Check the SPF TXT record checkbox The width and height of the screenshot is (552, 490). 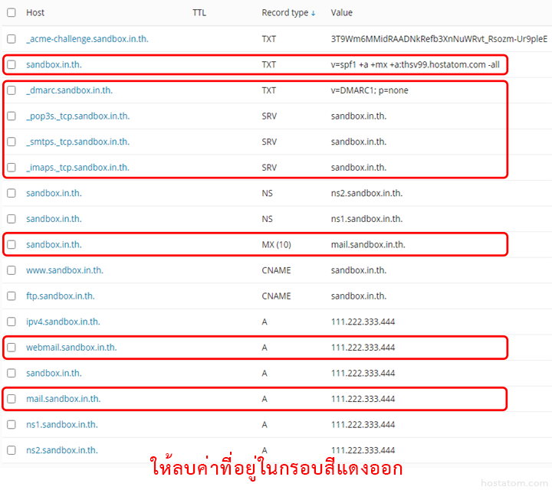(11, 65)
